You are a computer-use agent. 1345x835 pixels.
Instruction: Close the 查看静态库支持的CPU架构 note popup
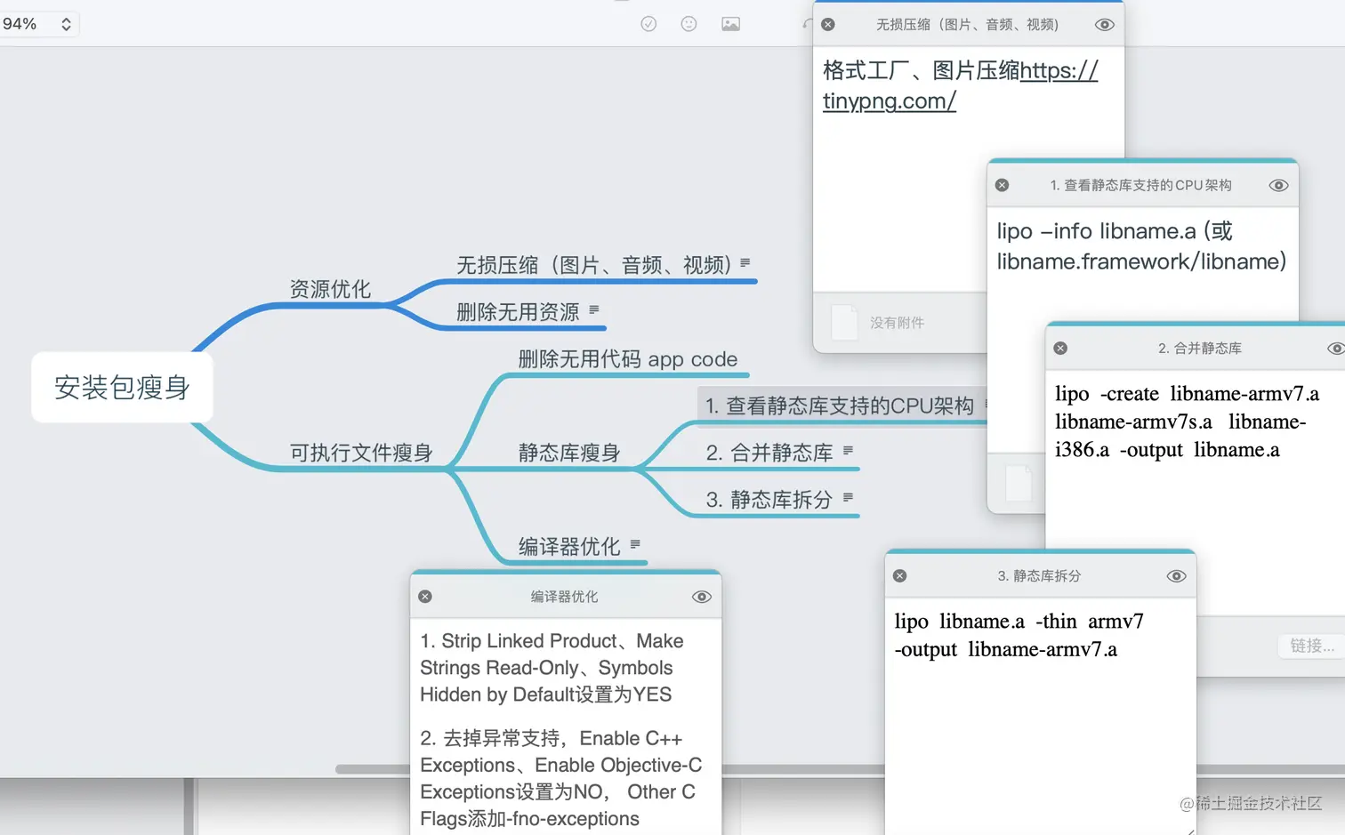1003,185
